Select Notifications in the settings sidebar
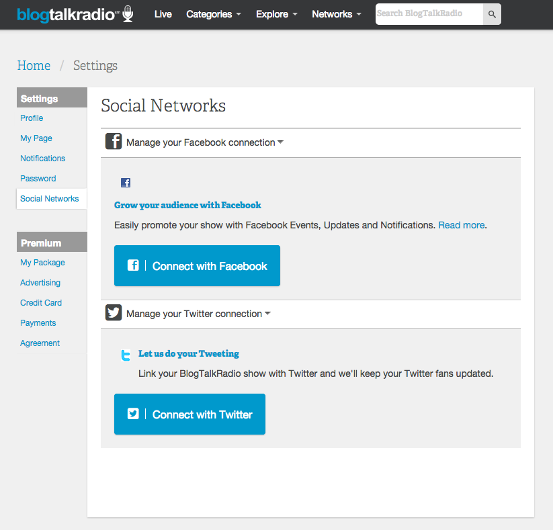Viewport: 553px width, 530px height. 43,159
